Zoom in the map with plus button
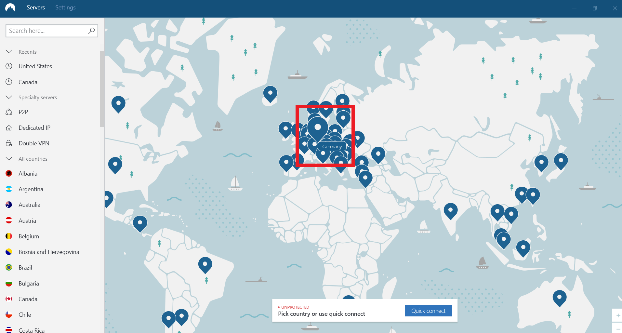The width and height of the screenshot is (622, 333). [x=618, y=315]
